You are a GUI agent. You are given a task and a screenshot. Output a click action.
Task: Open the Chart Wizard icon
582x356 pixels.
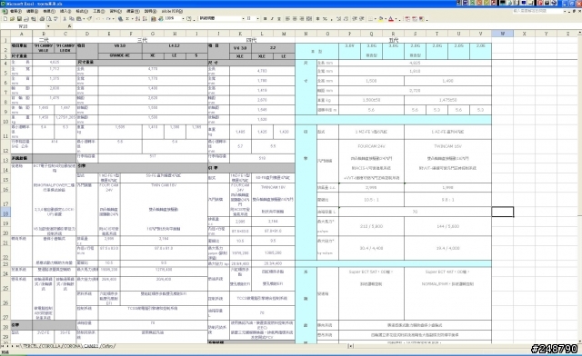(153, 18)
